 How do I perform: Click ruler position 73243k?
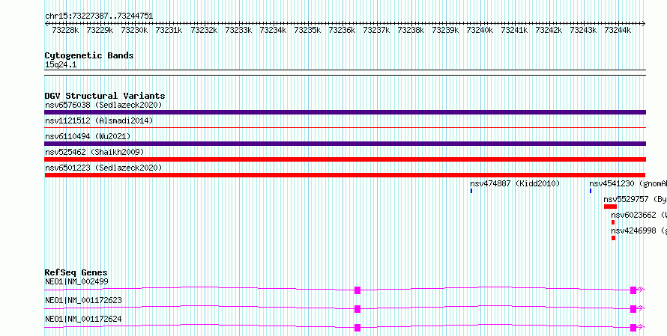click(x=583, y=30)
